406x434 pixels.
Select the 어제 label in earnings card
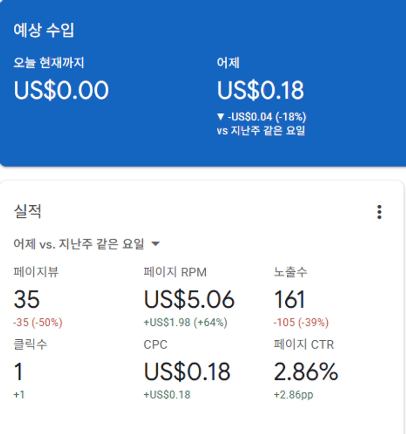point(228,63)
